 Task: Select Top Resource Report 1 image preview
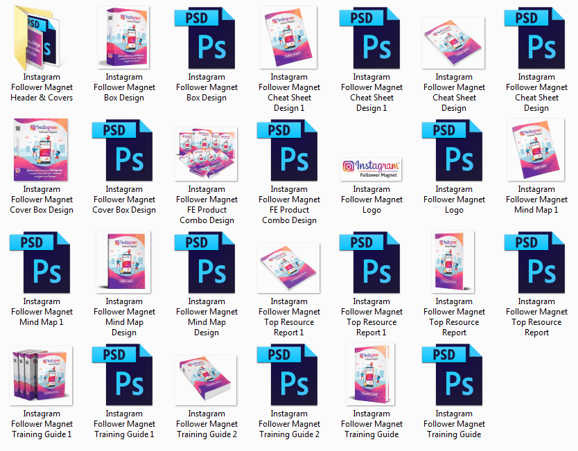point(288,268)
